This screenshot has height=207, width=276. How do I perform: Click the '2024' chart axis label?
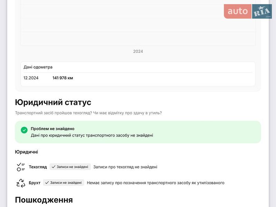[138, 51]
